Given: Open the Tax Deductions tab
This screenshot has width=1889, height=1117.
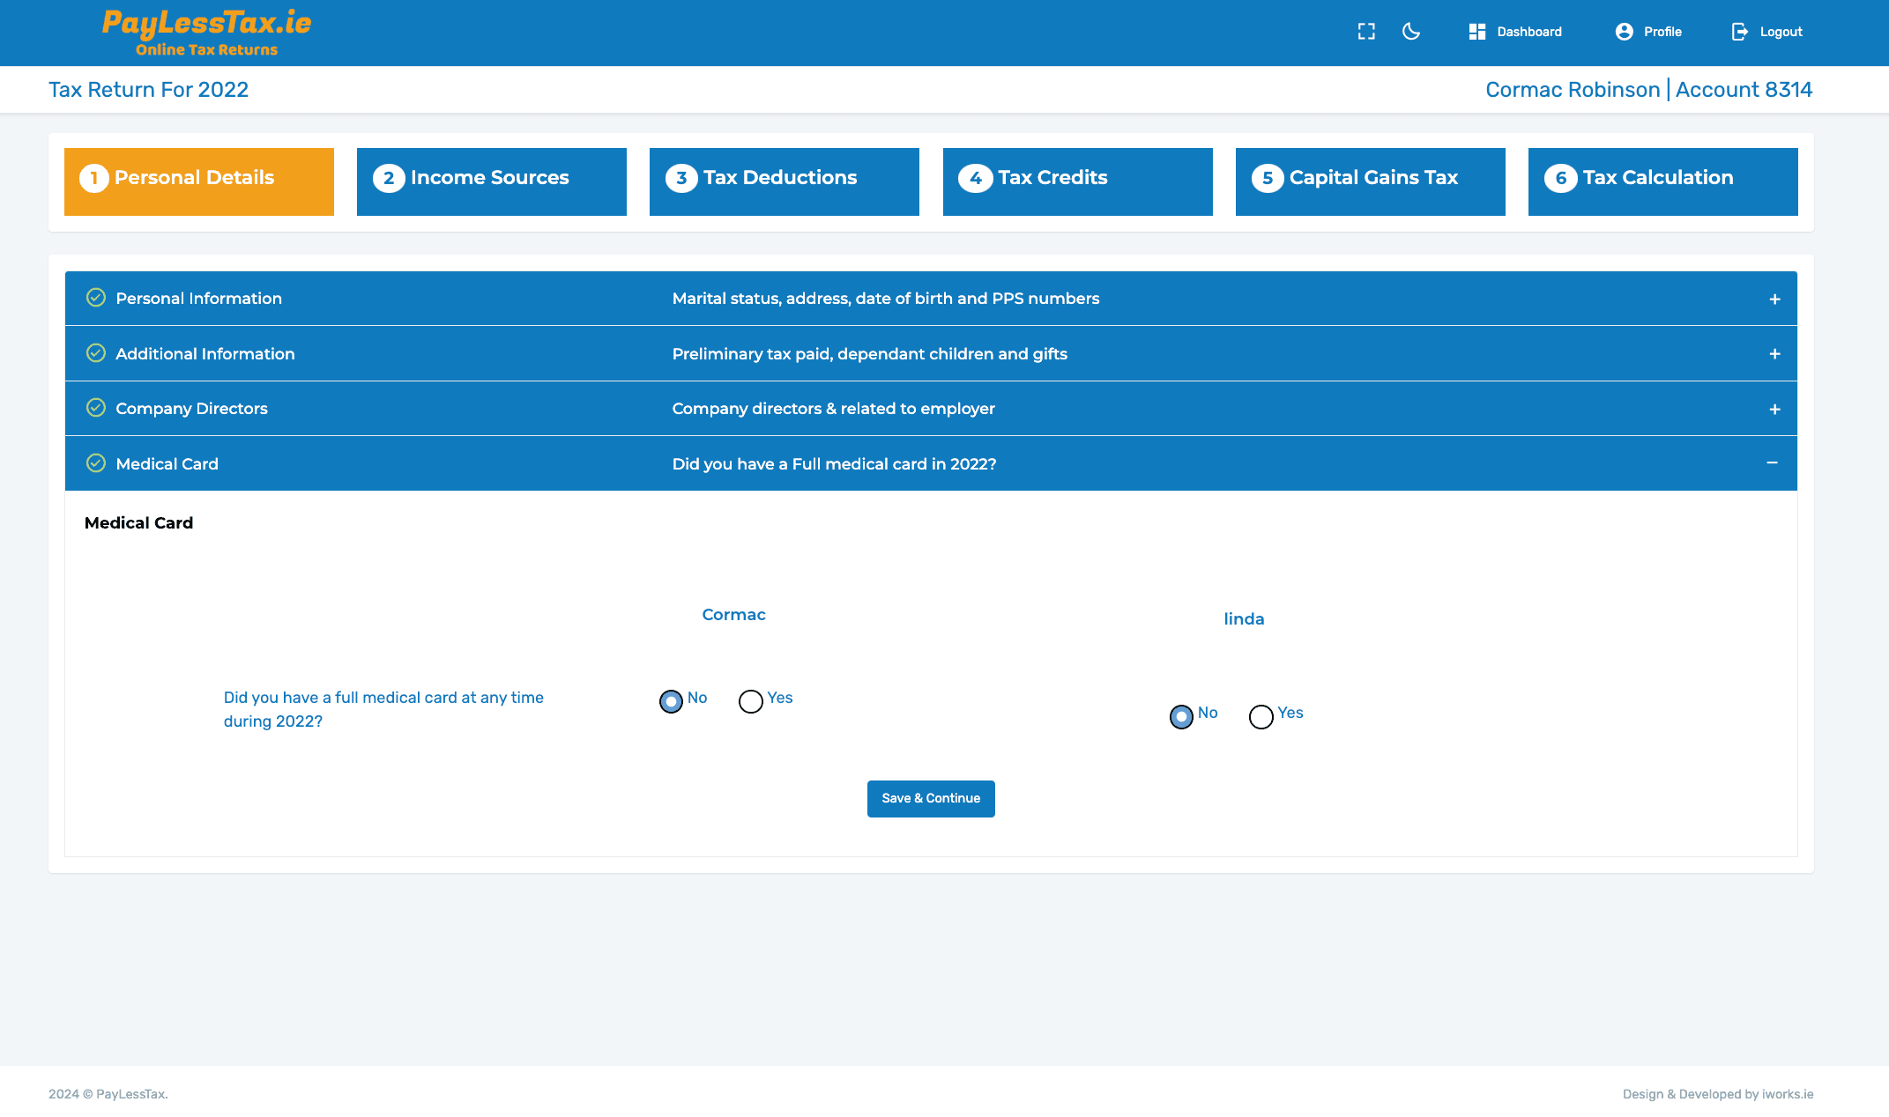Looking at the screenshot, I should (785, 181).
